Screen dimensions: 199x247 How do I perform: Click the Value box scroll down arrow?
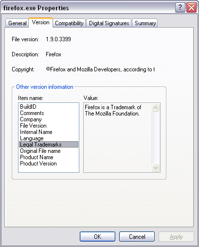tap(155, 167)
